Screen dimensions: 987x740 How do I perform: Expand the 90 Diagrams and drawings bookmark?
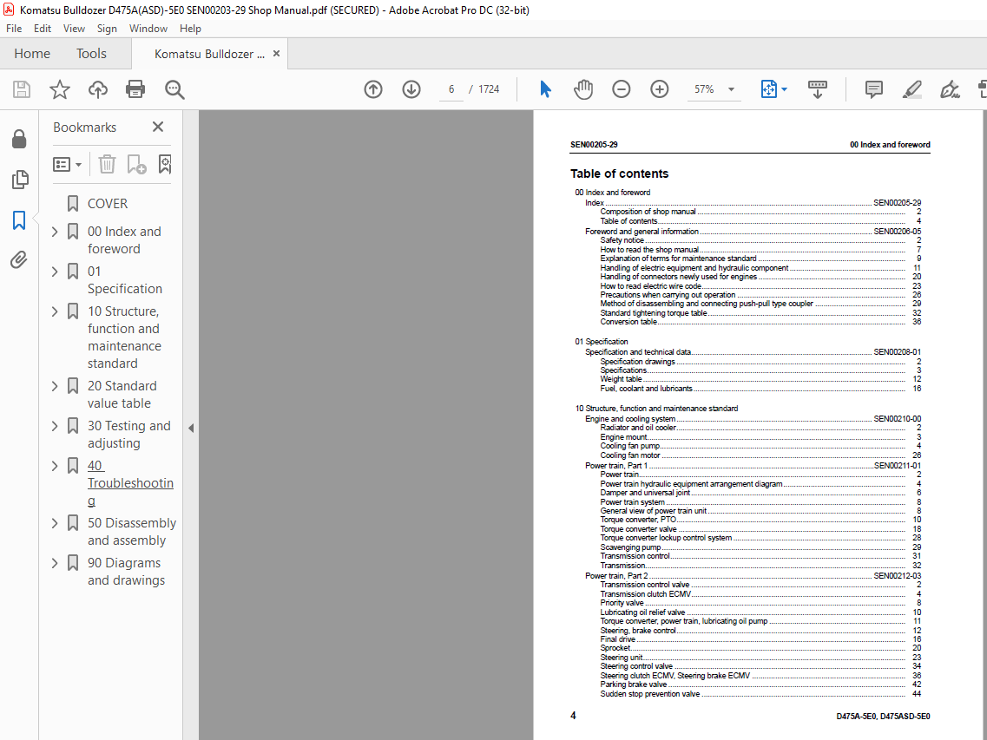tap(55, 563)
